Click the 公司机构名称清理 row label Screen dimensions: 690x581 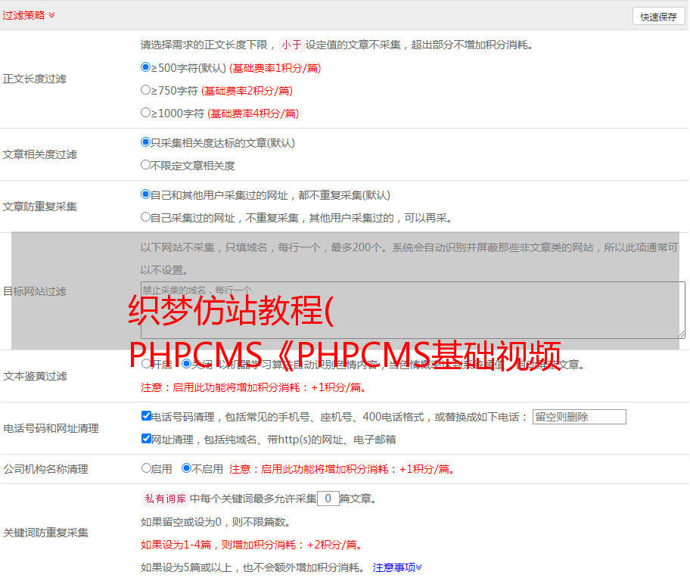45,469
